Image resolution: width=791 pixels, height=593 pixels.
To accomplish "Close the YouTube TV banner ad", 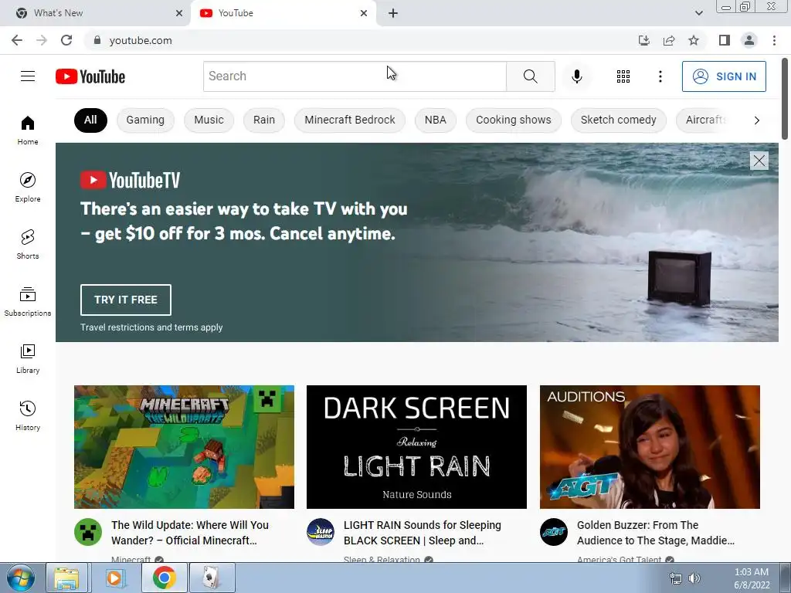I will pos(759,161).
